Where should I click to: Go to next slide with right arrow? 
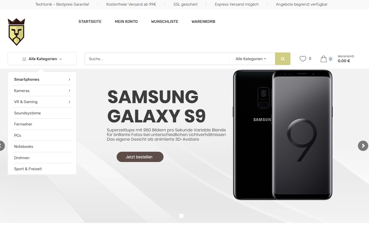coord(363,146)
